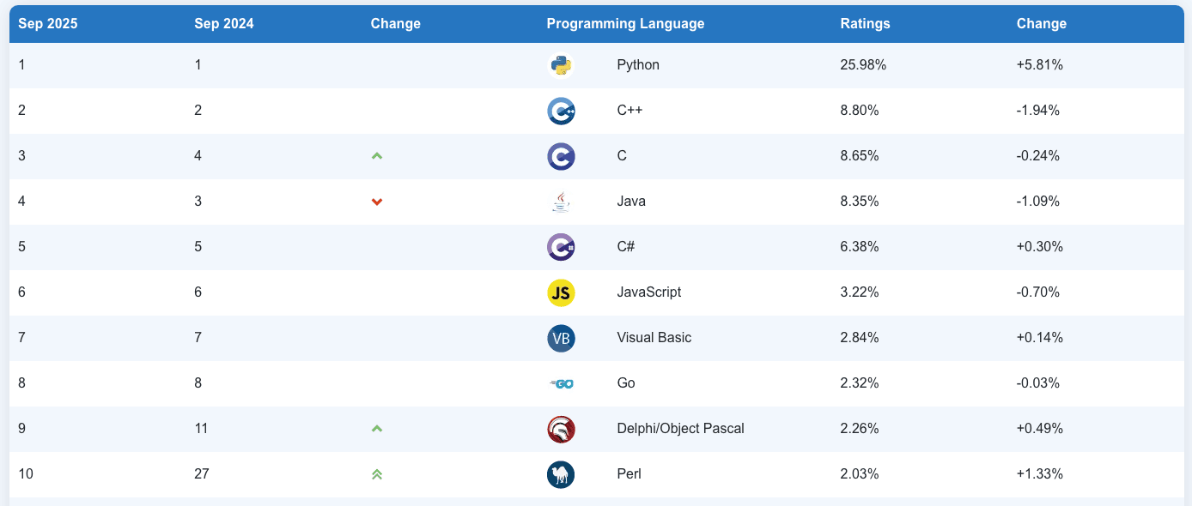Click the Visual Basic VB icon
The image size is (1192, 506).
click(561, 338)
